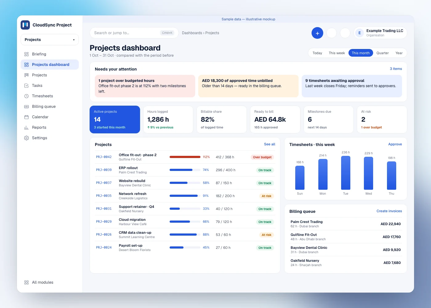Click the 3 items link
This screenshot has width=431, height=308.
(x=396, y=69)
